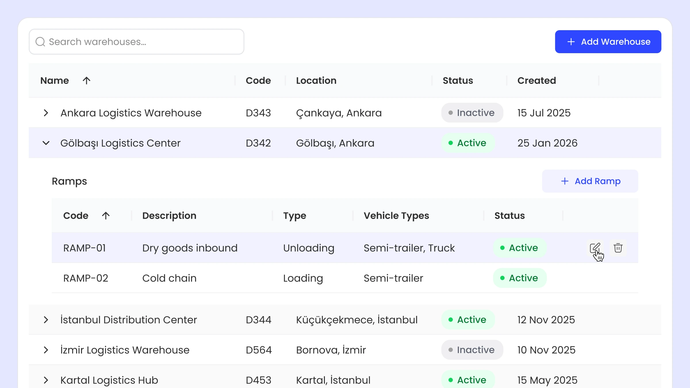Screen dimensions: 690x388
Task: Select Çankaya, Ankara location
Action: (339, 113)
